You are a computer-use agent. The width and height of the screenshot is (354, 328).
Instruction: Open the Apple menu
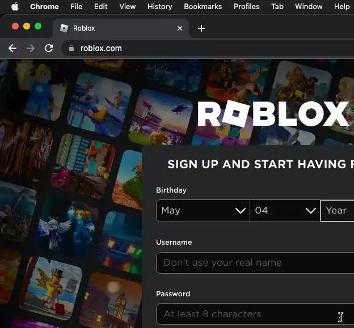[x=15, y=7]
